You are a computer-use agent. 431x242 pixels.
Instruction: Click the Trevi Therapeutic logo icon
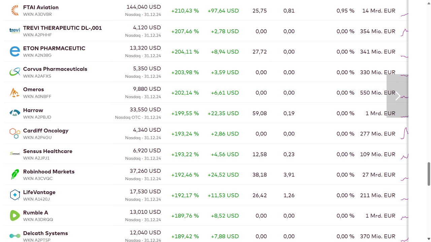pos(15,31)
